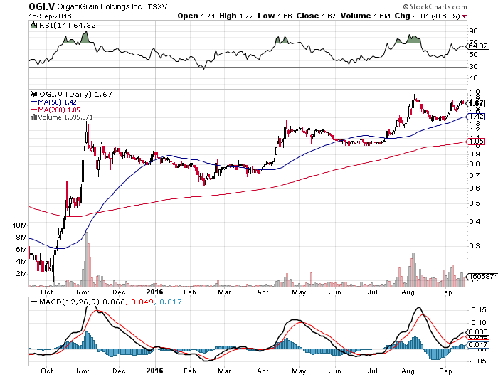Click the 64.32 RSI value tag
This screenshot has width=498, height=377.
pyautogui.click(x=479, y=46)
